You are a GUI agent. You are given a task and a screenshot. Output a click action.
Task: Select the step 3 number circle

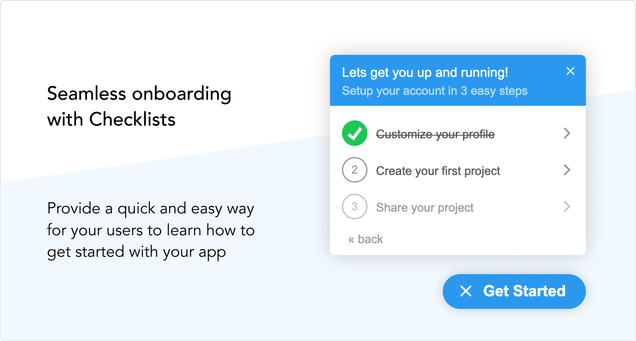(354, 207)
